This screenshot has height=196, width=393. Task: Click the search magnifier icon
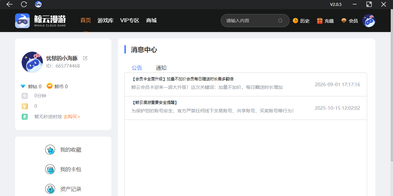(280, 21)
